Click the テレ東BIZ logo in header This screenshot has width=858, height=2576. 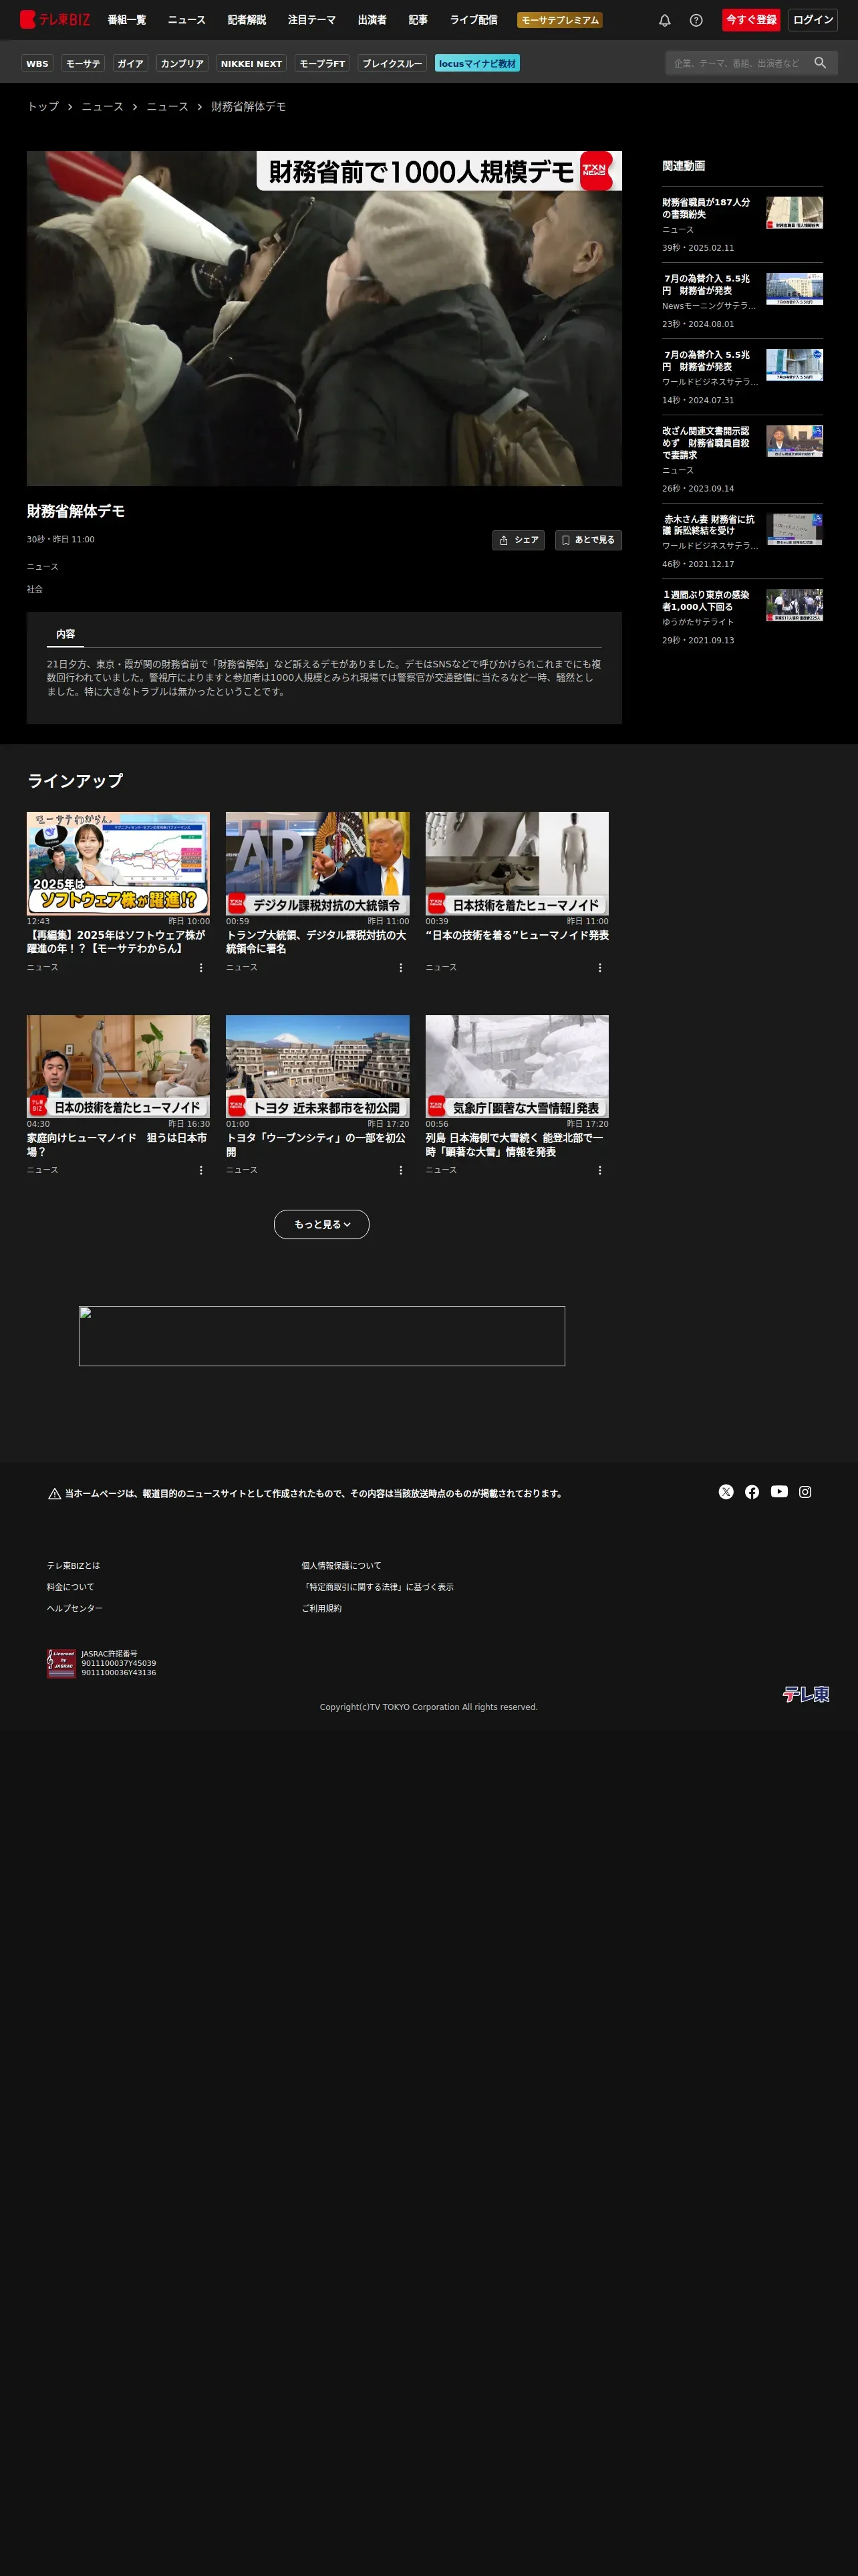(55, 19)
